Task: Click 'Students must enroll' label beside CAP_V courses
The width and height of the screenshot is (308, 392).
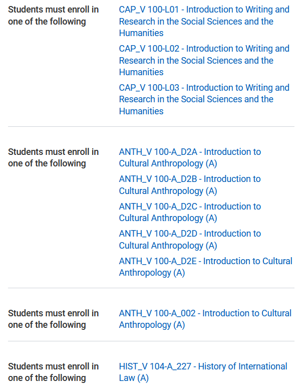Action: point(53,16)
